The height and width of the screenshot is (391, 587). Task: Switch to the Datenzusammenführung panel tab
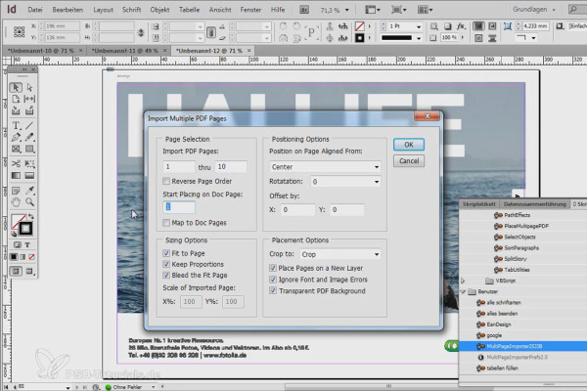pos(534,204)
